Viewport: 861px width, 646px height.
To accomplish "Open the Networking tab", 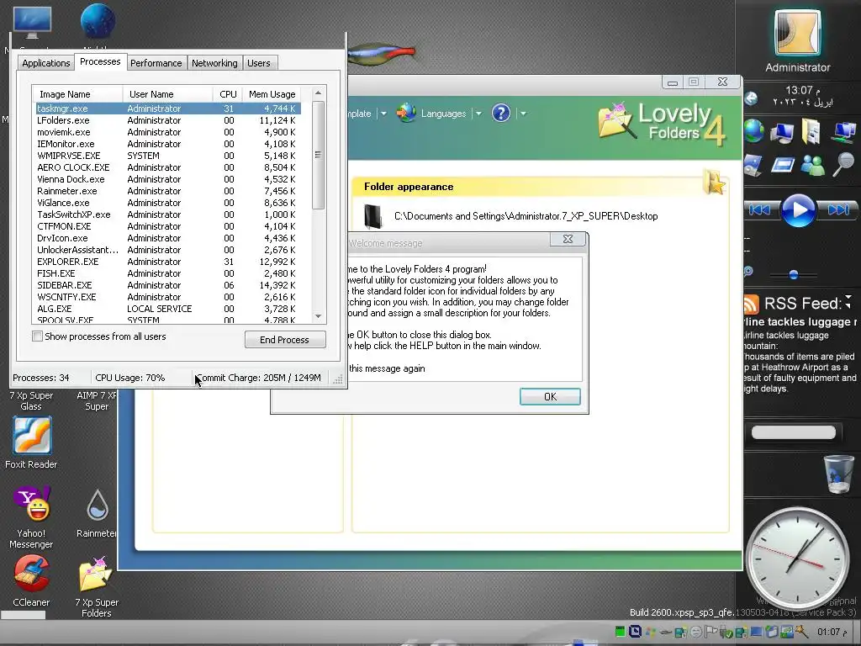I will 214,63.
